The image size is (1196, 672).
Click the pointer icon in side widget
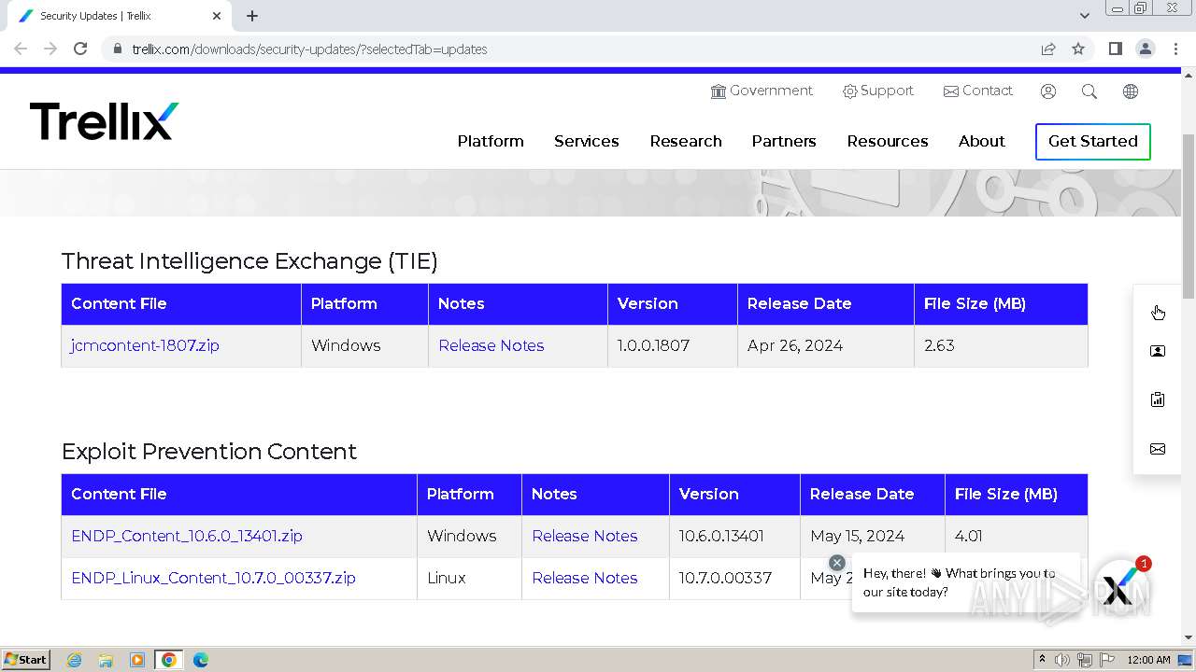[1158, 312]
